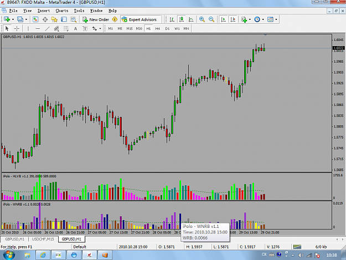
Task: Open the Periodicity clock dropdown arrow
Action: [x=263, y=19]
